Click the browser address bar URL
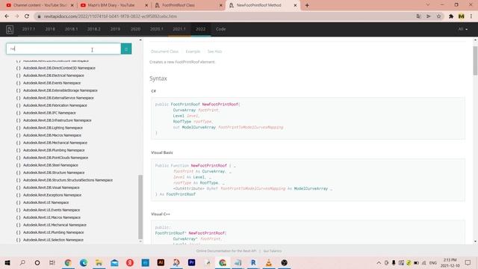478x269 pixels. (x=111, y=16)
